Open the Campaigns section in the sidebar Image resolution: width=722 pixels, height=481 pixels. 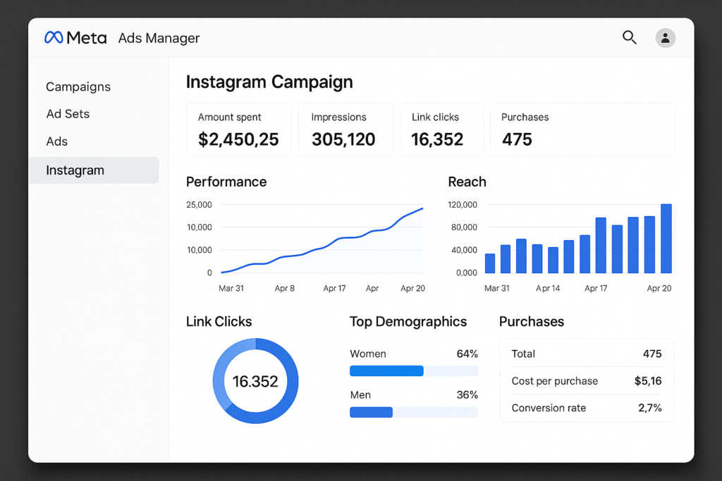pyautogui.click(x=78, y=87)
